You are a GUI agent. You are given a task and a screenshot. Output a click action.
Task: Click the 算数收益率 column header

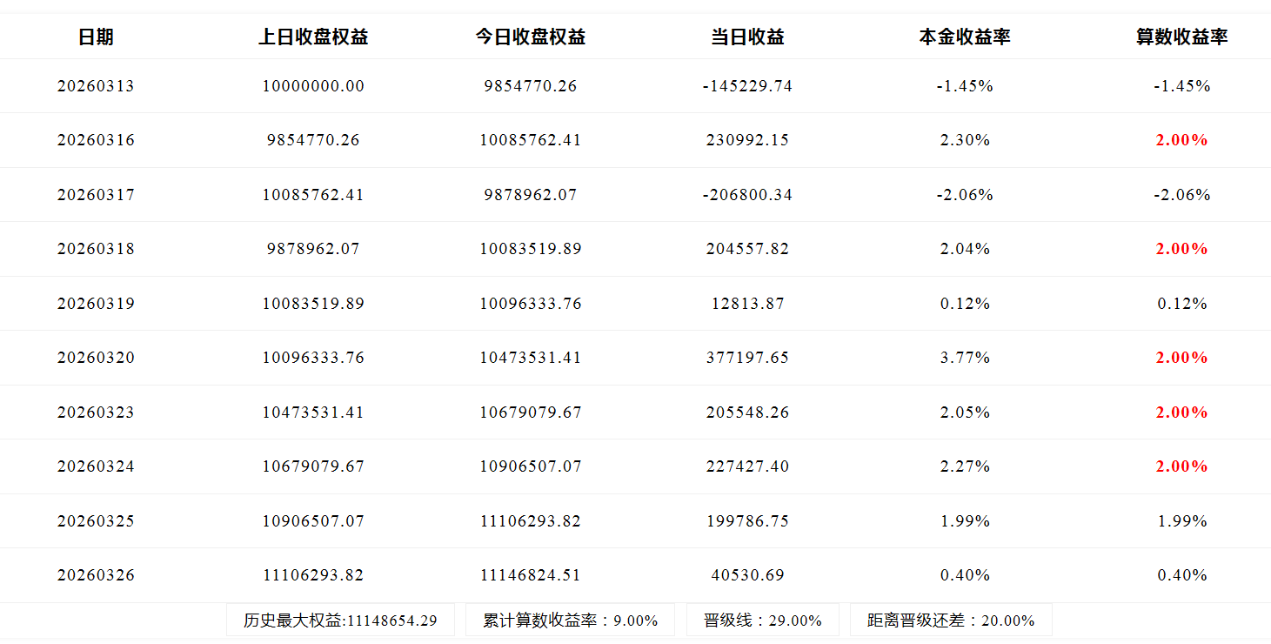[x=1181, y=37]
